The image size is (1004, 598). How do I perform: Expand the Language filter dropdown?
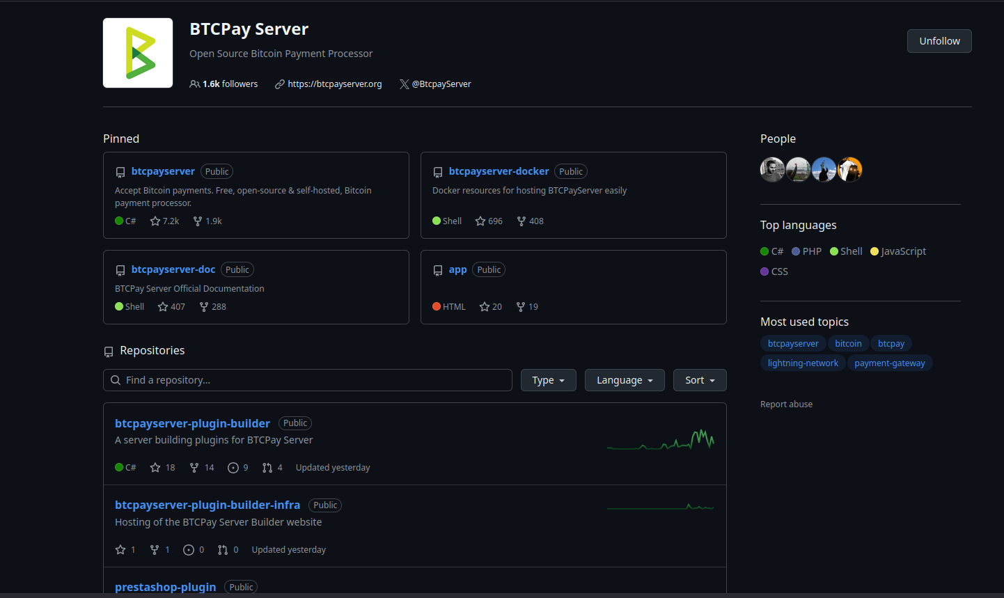625,380
